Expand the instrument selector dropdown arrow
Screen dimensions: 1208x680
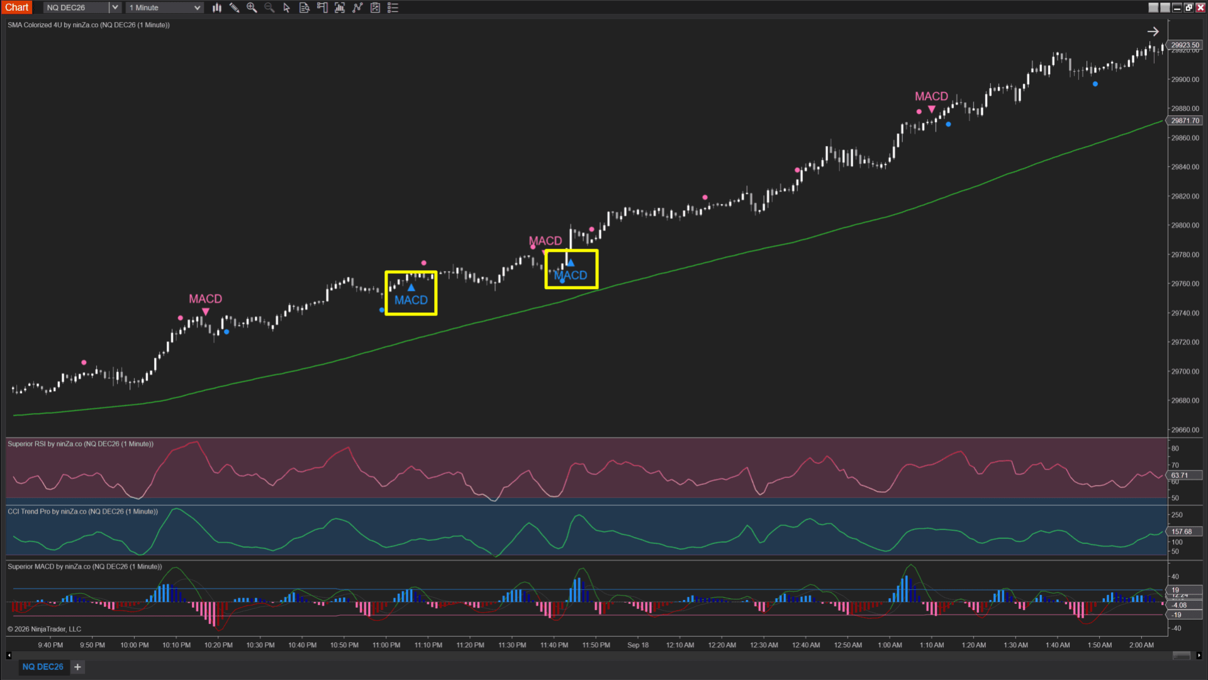[115, 8]
